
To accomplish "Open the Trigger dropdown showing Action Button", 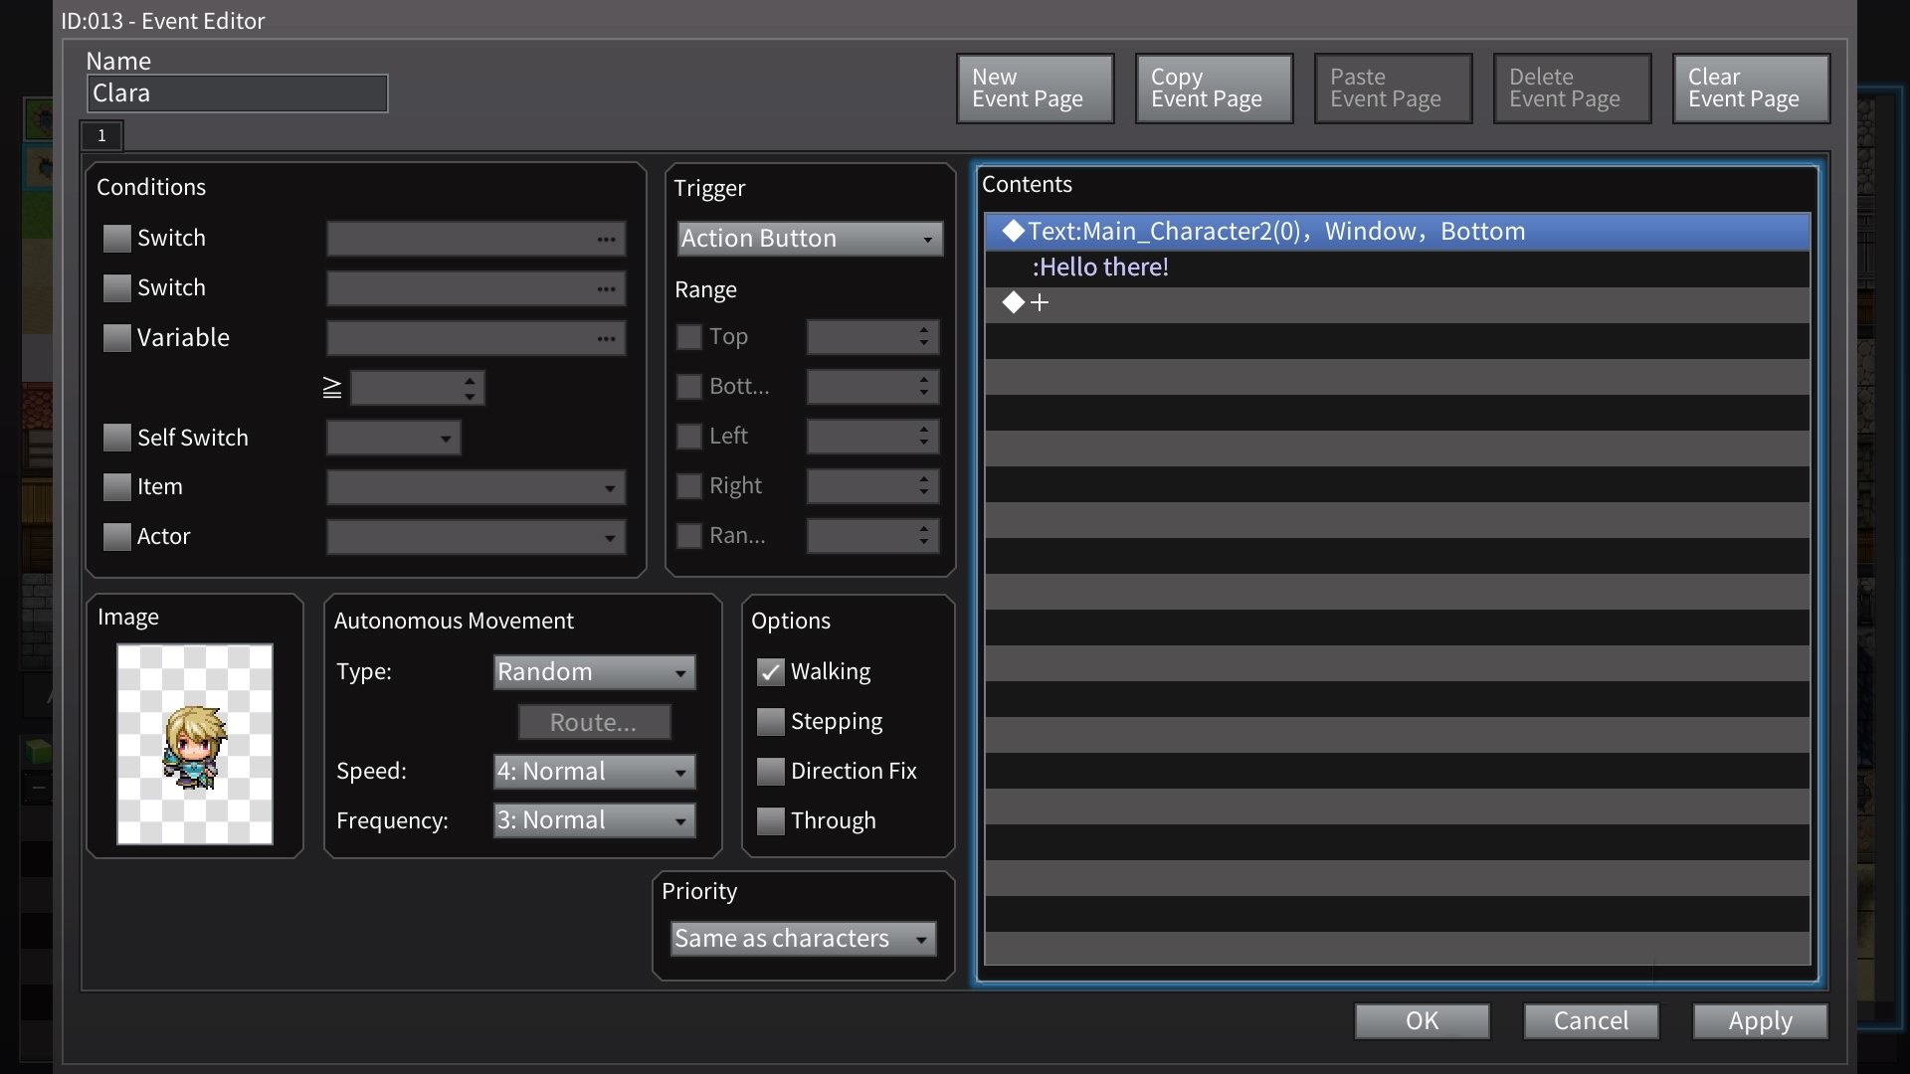I will coord(809,238).
